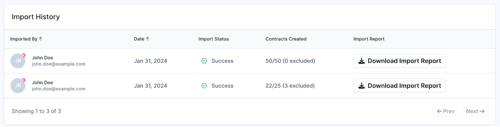Go to the Next page
This screenshot has width=500, height=127.
click(x=475, y=111)
